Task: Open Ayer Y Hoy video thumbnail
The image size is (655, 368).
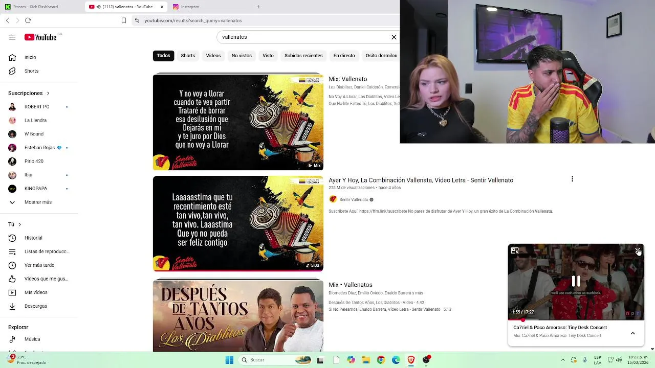Action: (238, 223)
